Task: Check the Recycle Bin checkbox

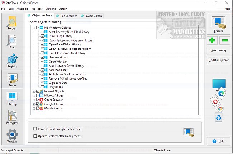Action: coord(42,87)
